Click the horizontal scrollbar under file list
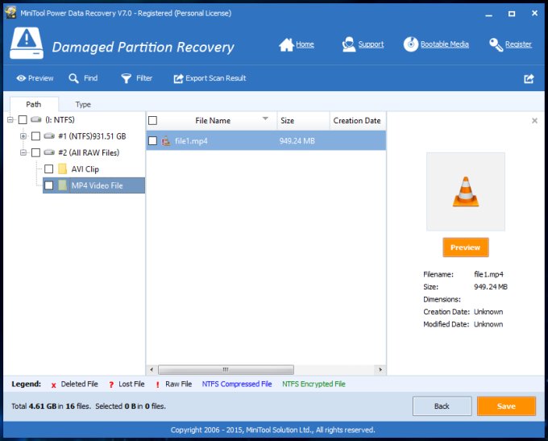The image size is (548, 441). tap(226, 369)
